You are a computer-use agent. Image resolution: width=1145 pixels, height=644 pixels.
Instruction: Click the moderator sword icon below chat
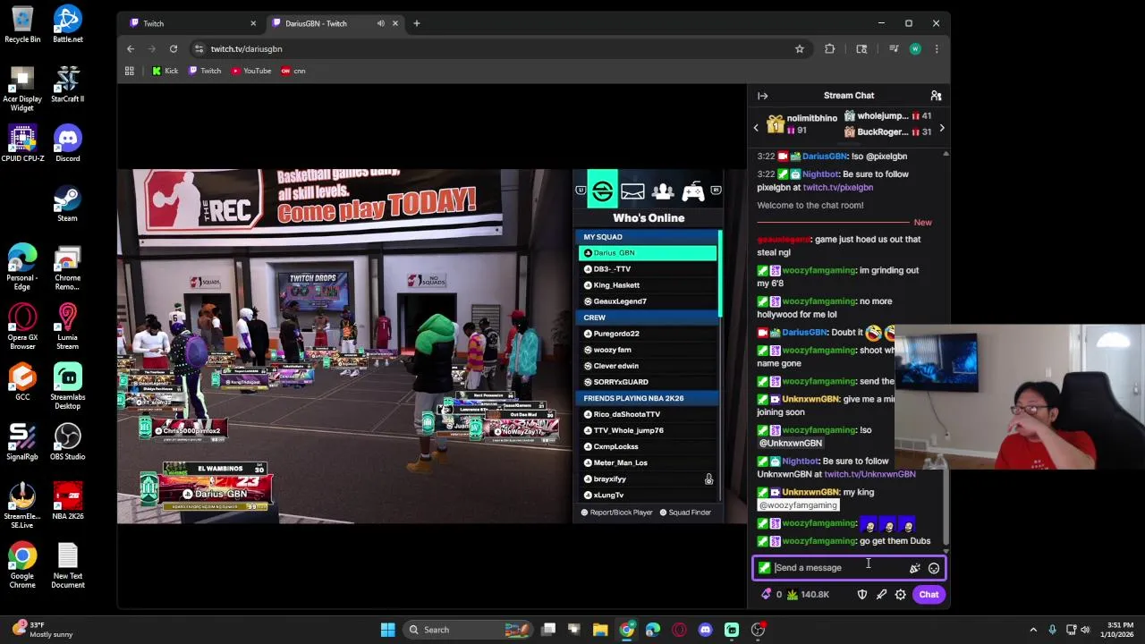(881, 595)
